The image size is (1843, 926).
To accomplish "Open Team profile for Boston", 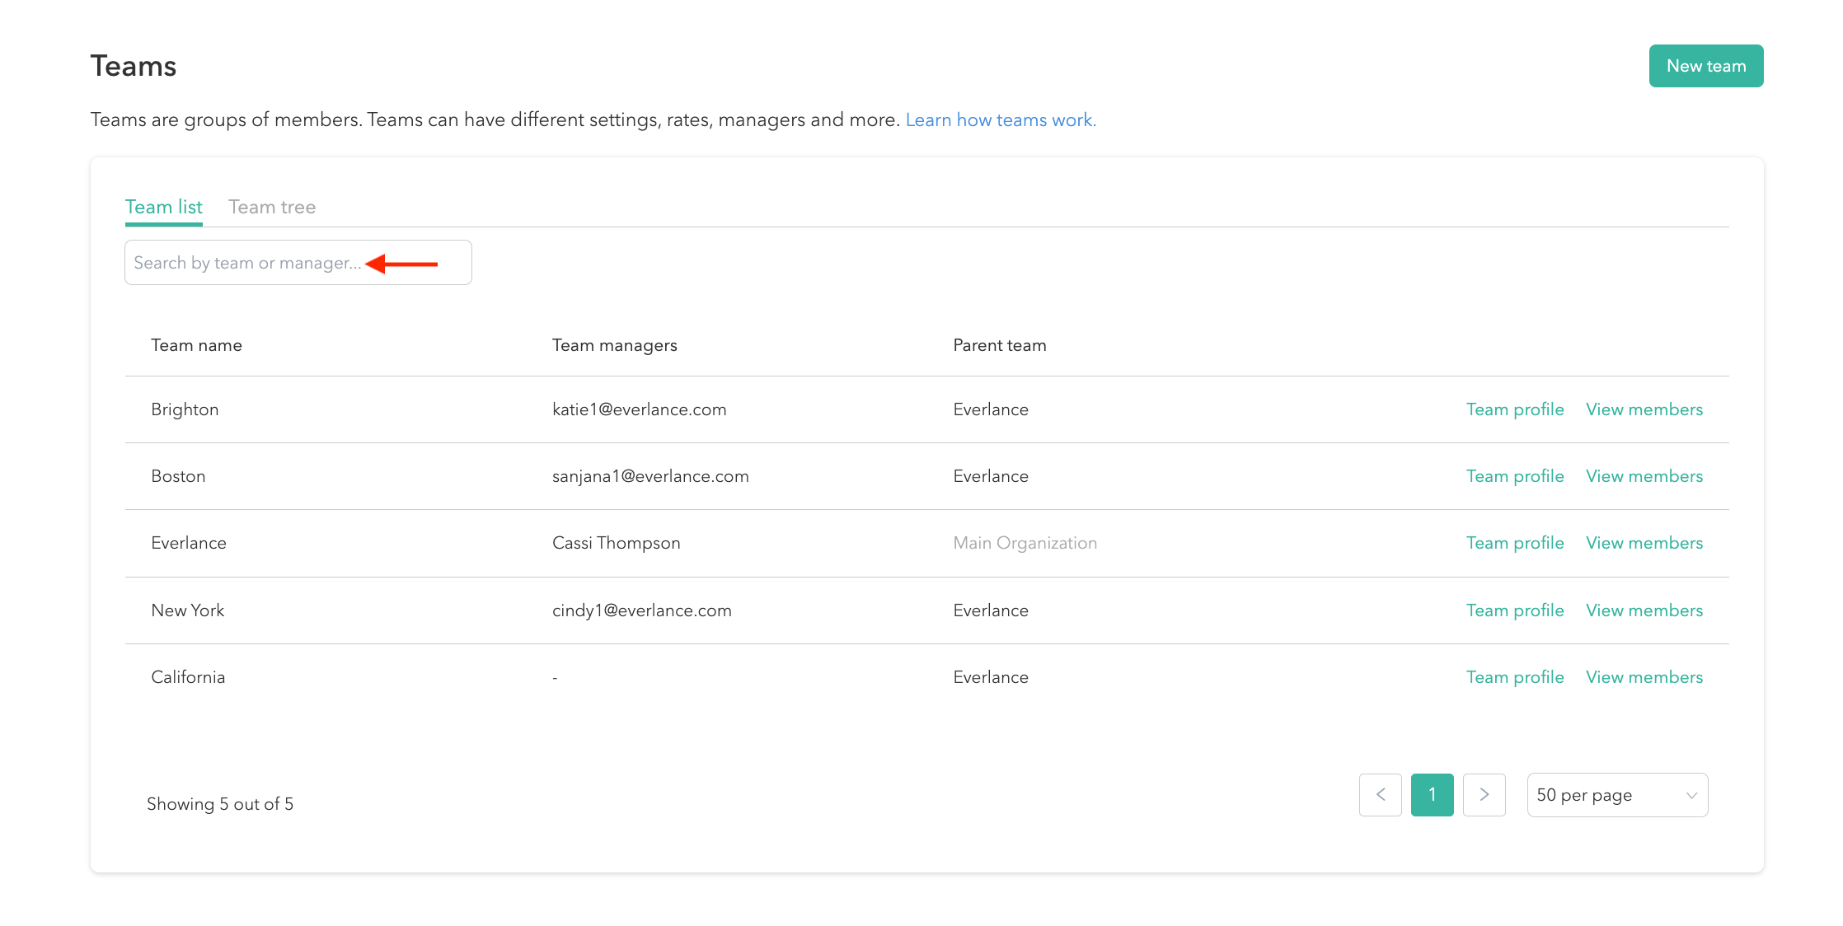I will (x=1514, y=476).
